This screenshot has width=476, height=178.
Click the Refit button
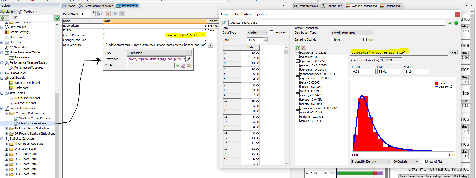tap(453, 53)
